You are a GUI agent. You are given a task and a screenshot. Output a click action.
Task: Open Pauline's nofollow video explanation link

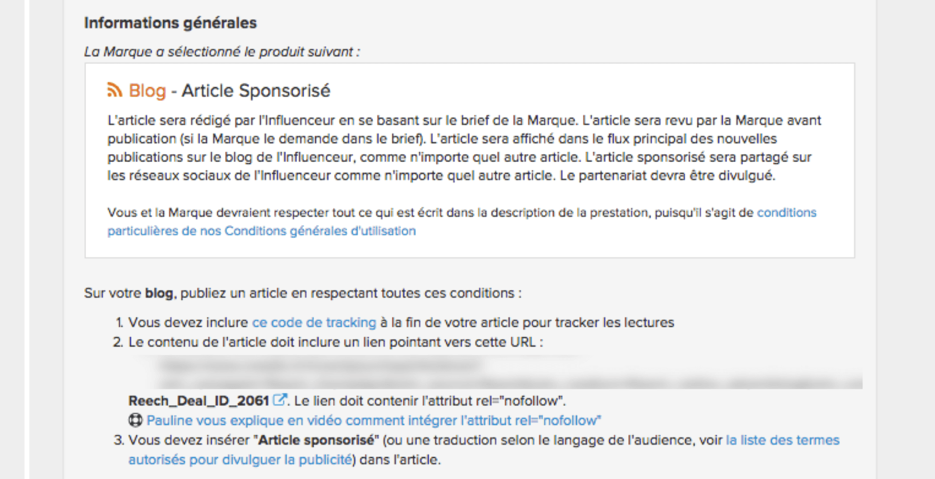click(x=373, y=420)
